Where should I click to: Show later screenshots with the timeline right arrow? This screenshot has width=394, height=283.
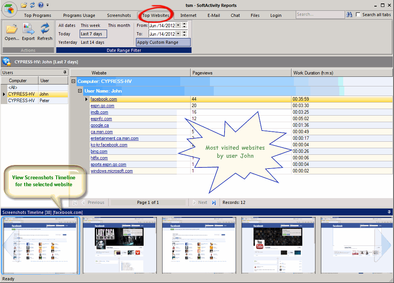pyautogui.click(x=383, y=245)
